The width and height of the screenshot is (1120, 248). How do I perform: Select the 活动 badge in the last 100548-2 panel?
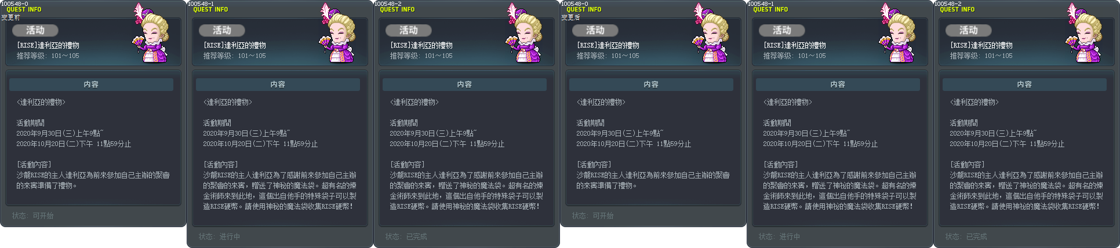(969, 30)
